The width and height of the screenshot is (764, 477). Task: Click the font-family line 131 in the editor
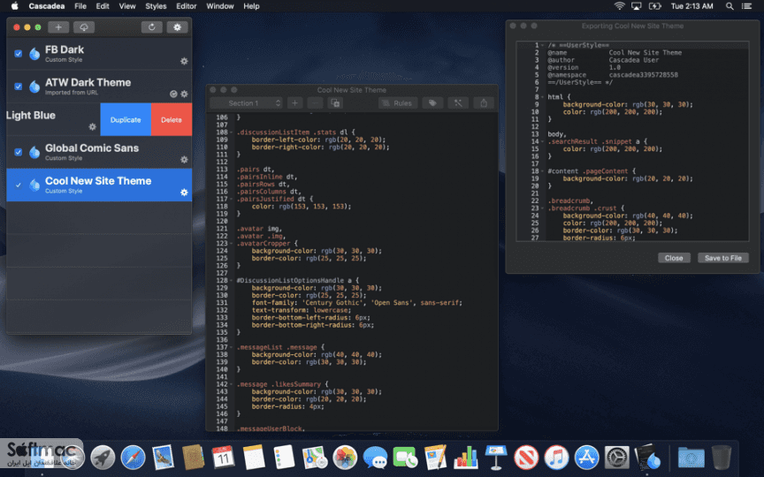356,303
